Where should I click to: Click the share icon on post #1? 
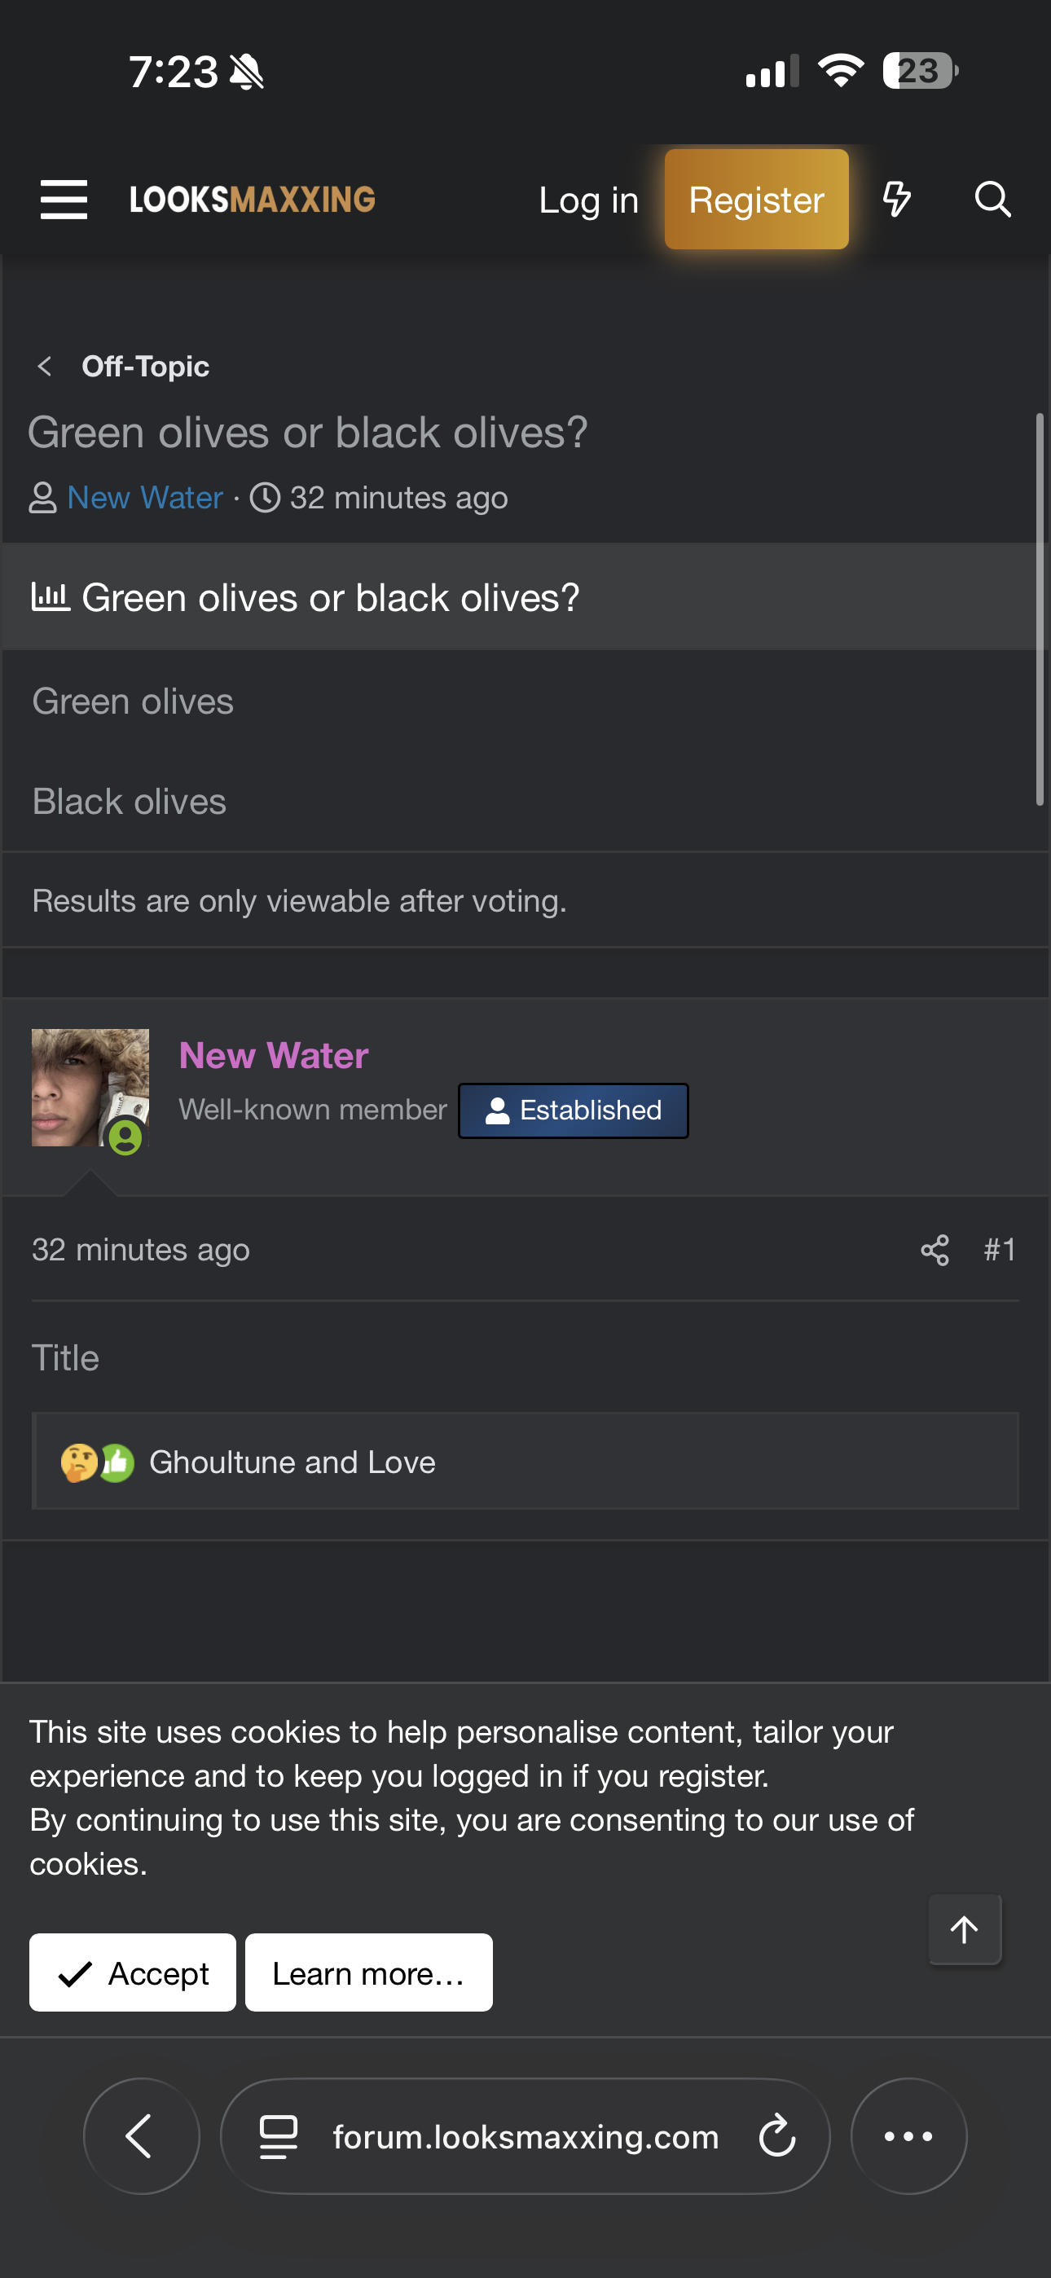point(934,1250)
